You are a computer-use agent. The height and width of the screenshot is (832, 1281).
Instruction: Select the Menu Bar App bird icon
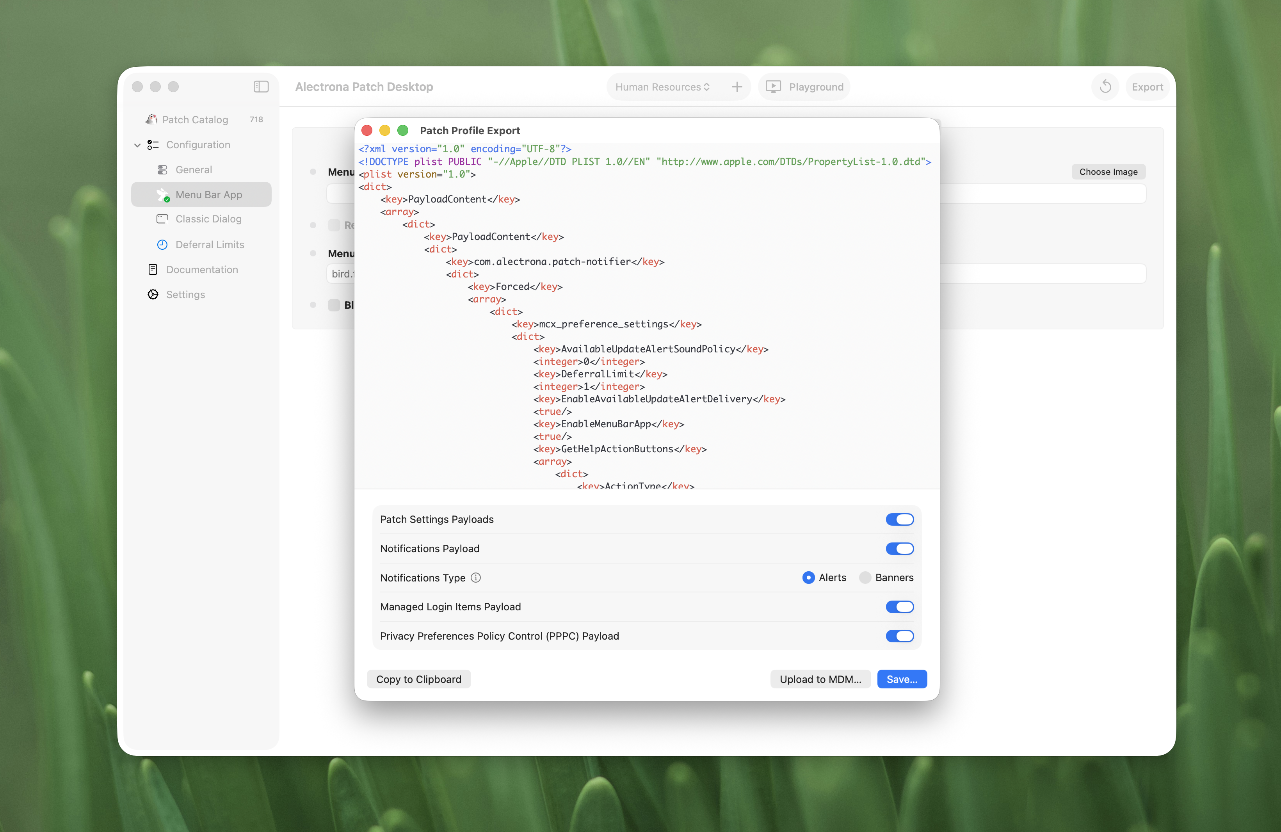click(x=162, y=195)
